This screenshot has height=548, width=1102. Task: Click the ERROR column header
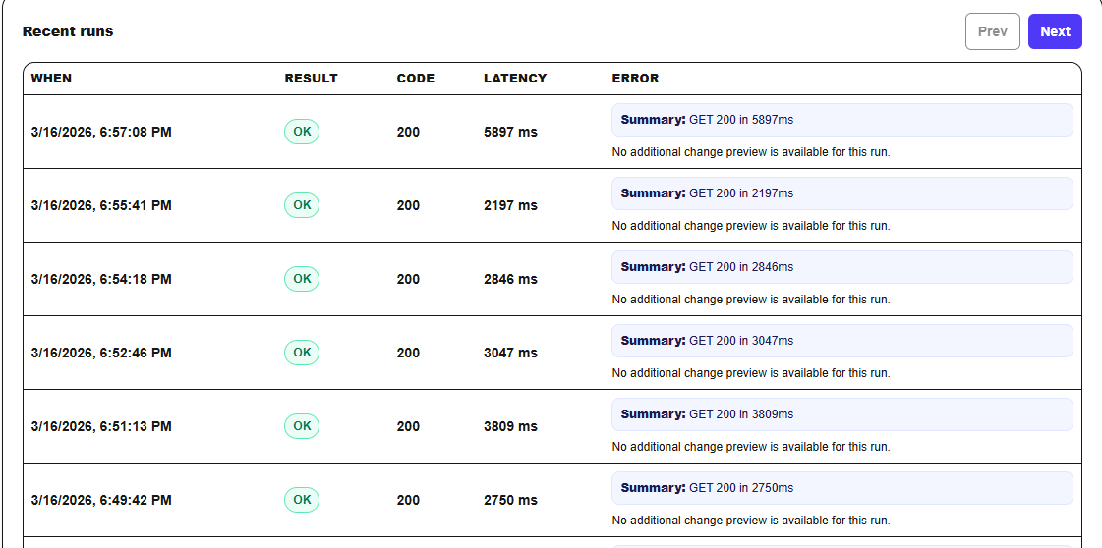[x=635, y=79]
